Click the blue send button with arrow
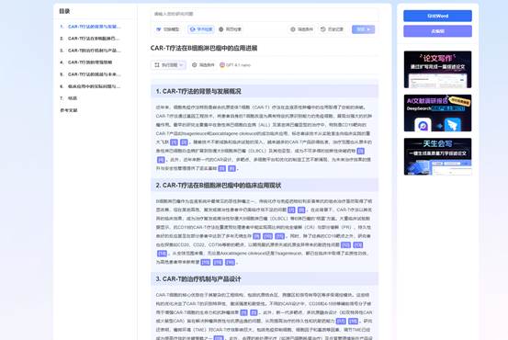The height and width of the screenshot is (340, 508). pyautogui.click(x=363, y=29)
